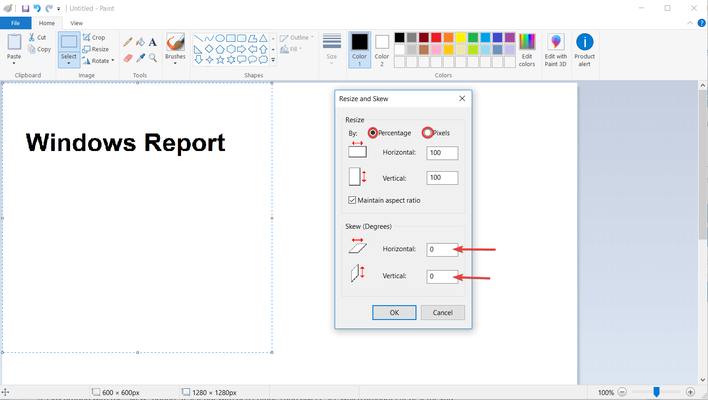Screen dimensions: 708x400
Task: Zoom in with the plus button
Action: [x=691, y=392]
